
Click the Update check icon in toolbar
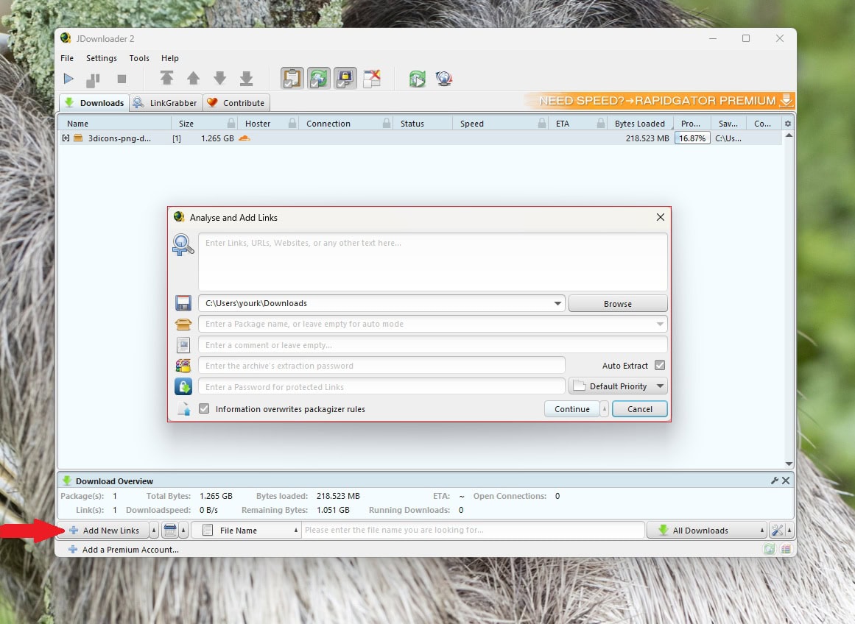point(418,79)
